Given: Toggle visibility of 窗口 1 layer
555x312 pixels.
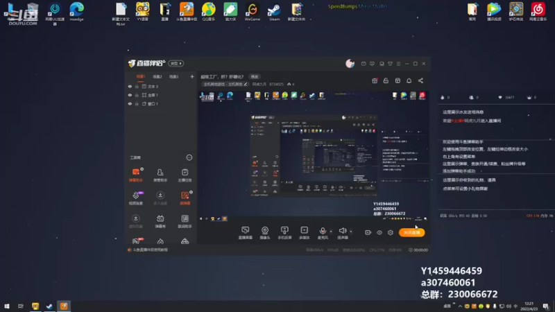Looking at the screenshot, I should pos(130,104).
